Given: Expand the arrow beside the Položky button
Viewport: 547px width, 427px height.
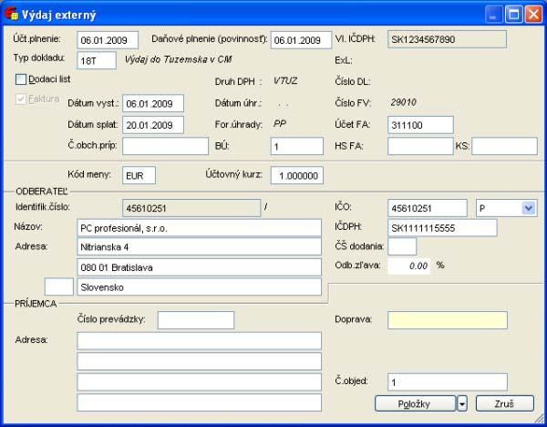Looking at the screenshot, I should pyautogui.click(x=462, y=404).
